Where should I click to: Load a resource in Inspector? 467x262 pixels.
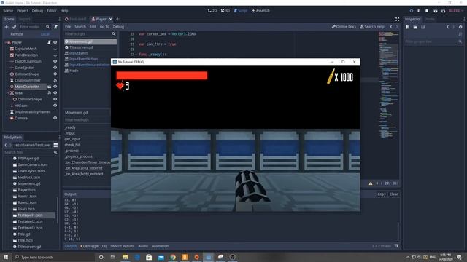pyautogui.click(x=415, y=27)
